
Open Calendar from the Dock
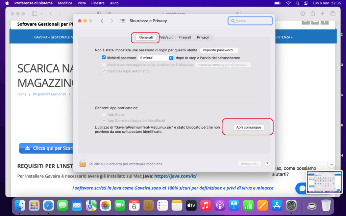click(134, 206)
